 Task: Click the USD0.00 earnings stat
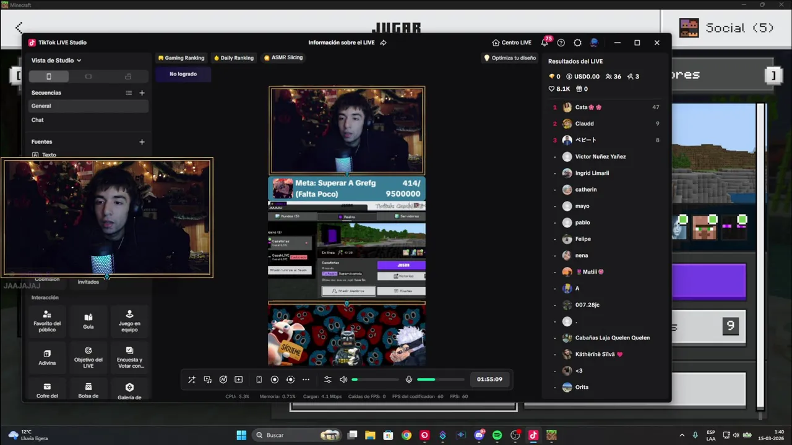[x=583, y=77]
